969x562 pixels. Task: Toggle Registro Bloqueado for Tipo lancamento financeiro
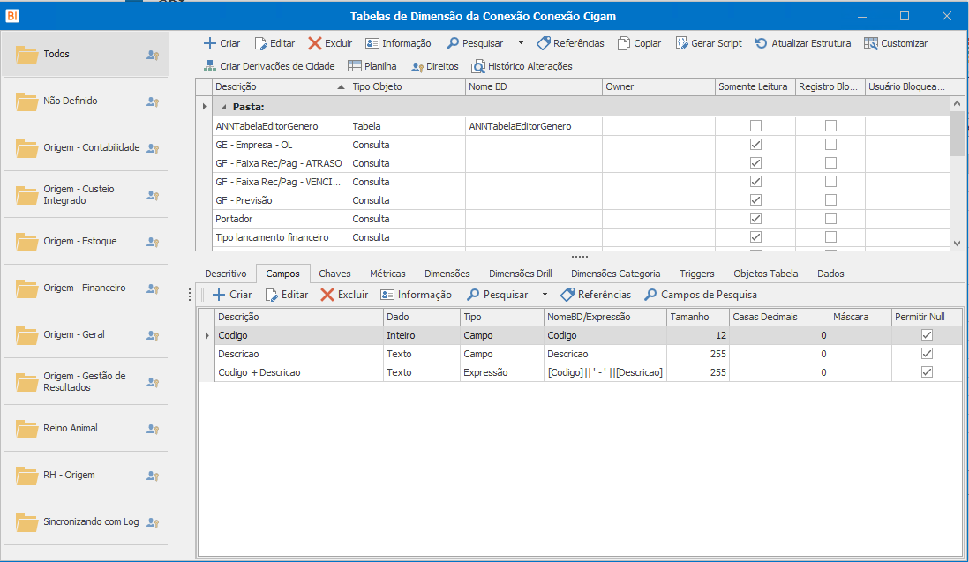tap(830, 237)
